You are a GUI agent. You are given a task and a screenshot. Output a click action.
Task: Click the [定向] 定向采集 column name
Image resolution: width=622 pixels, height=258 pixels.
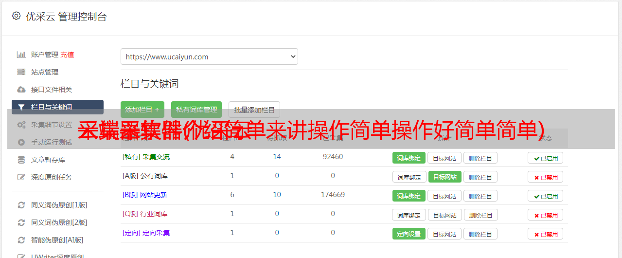(x=146, y=233)
